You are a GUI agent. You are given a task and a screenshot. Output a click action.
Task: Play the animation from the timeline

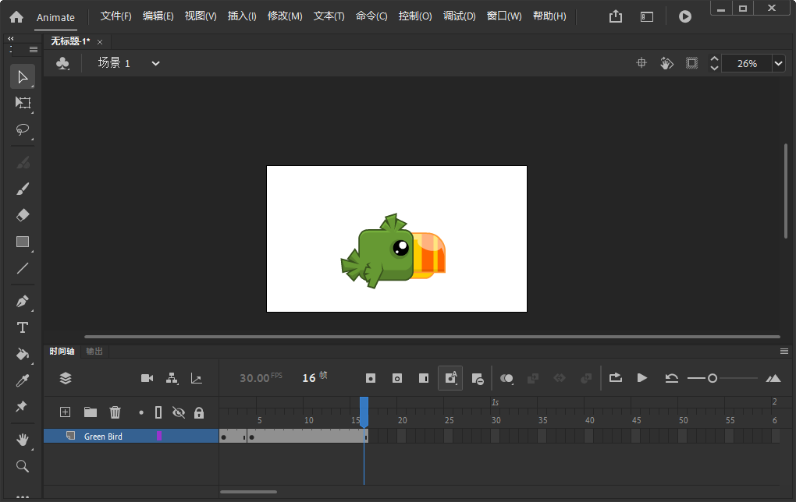[641, 377]
